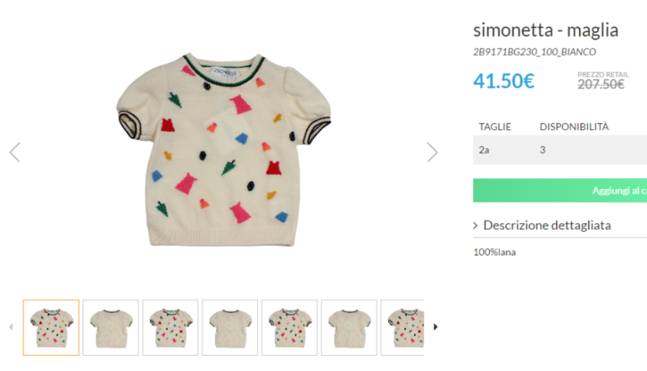
Task: Go to previous product image arrow
Action: tap(14, 152)
